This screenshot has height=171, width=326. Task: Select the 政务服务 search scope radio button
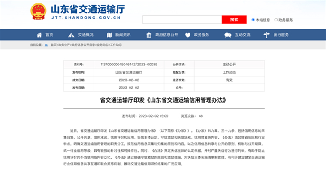(276, 20)
